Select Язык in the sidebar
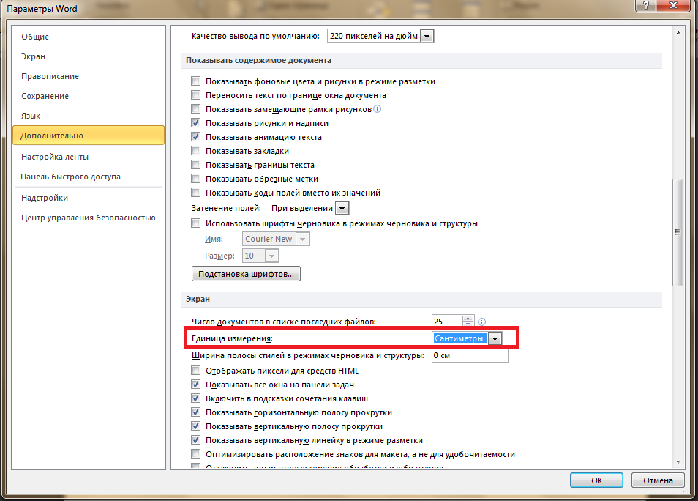This screenshot has width=698, height=501. [x=31, y=116]
